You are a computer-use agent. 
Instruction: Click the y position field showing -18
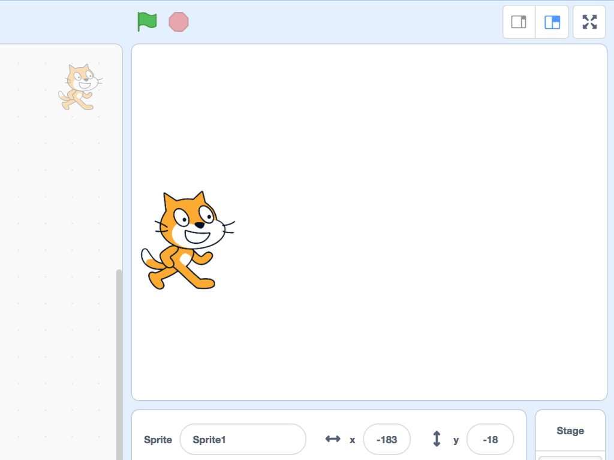coord(490,439)
